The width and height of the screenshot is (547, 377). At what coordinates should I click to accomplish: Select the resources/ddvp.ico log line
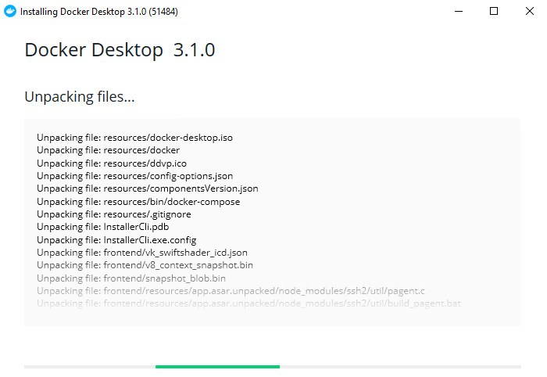112,163
